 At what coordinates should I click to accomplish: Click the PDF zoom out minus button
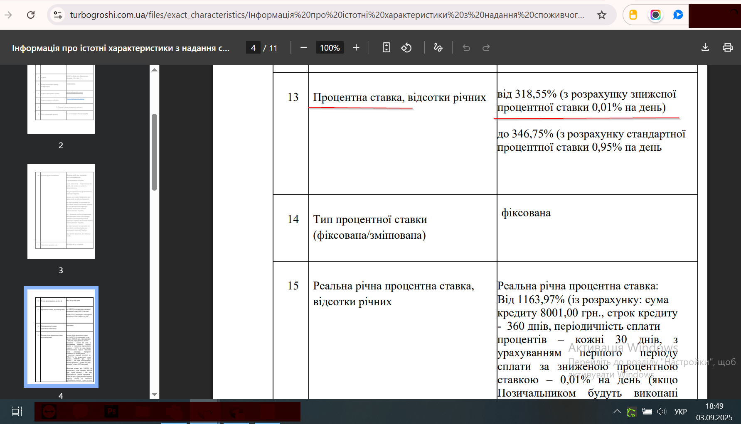pyautogui.click(x=304, y=48)
